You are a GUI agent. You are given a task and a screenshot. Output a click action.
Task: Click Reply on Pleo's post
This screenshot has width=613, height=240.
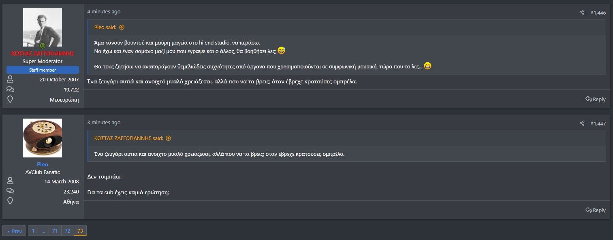click(x=595, y=210)
